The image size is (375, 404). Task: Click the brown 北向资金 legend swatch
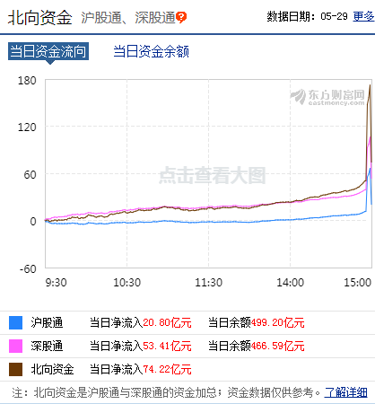(x=15, y=369)
